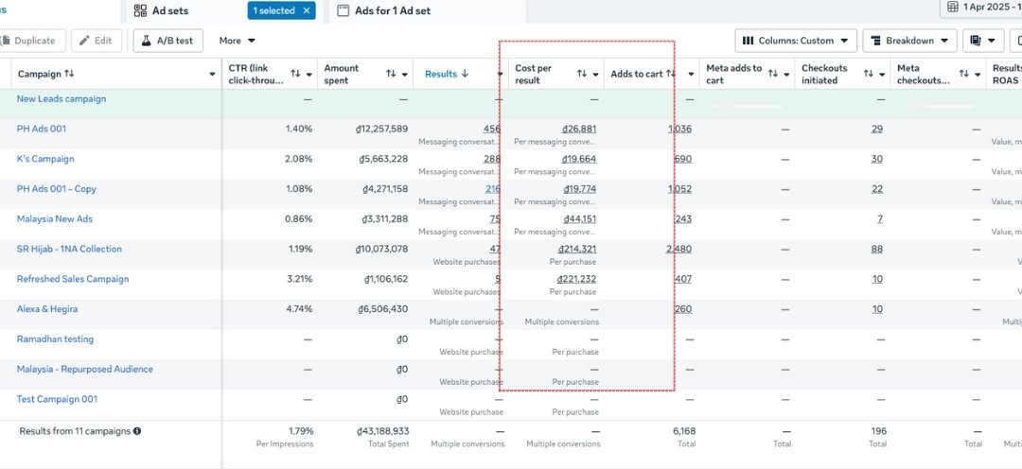Expand the Columns: Custom dropdown
1022x469 pixels.
tap(795, 41)
